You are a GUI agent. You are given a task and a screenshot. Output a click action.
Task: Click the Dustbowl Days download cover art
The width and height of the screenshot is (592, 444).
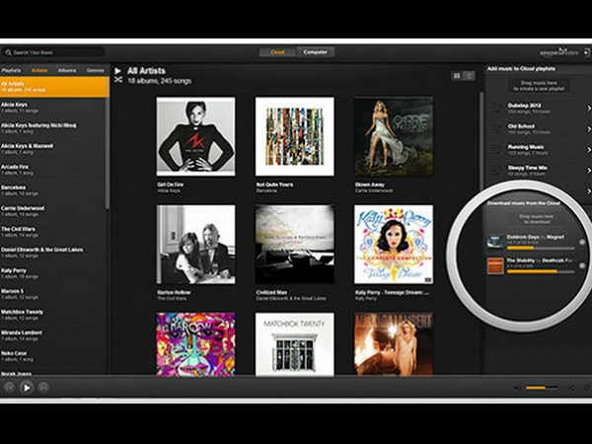495,242
